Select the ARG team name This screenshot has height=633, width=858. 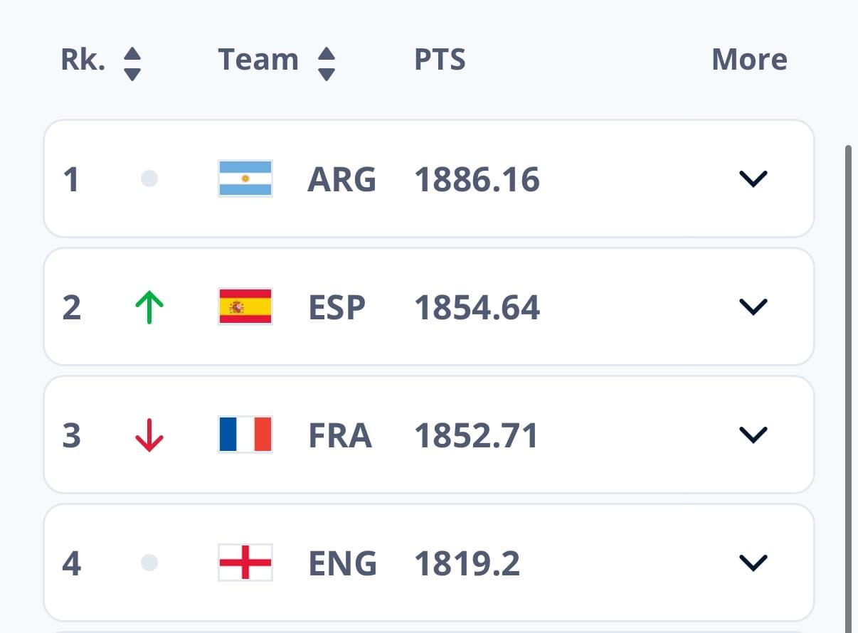click(341, 179)
